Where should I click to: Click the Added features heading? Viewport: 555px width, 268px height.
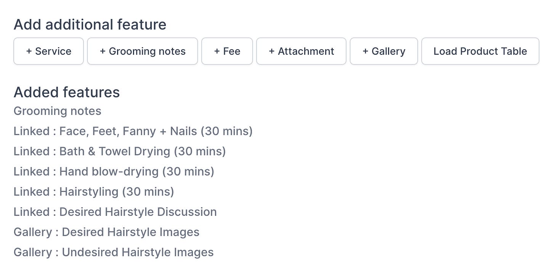coord(67,92)
